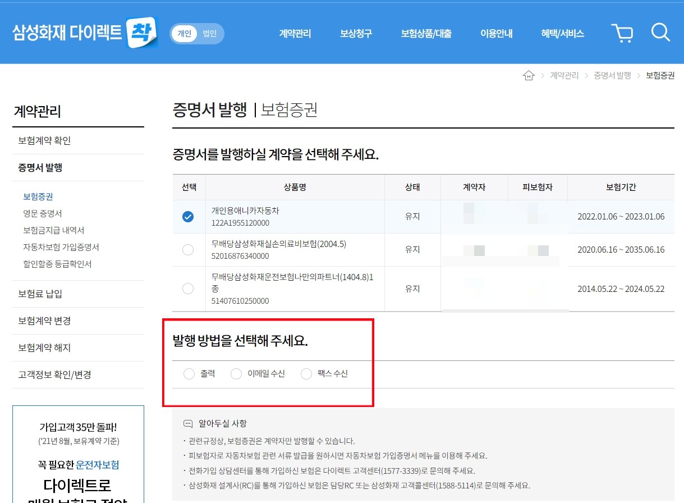Open 할인할증 등급확인서 in the sidebar
The width and height of the screenshot is (684, 503).
(x=57, y=264)
